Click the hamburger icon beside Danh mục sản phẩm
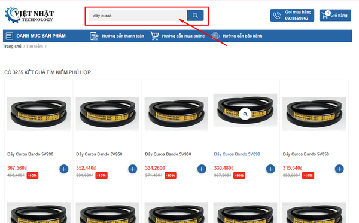Viewport: 359px width, 223px height. click(x=9, y=36)
